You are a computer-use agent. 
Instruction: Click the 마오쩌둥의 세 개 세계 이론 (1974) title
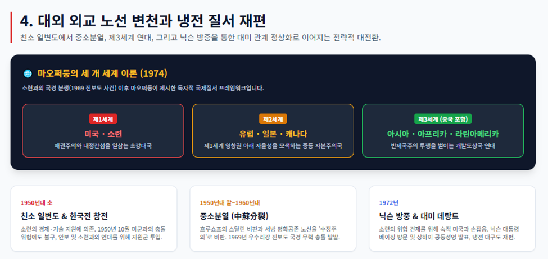pos(102,73)
